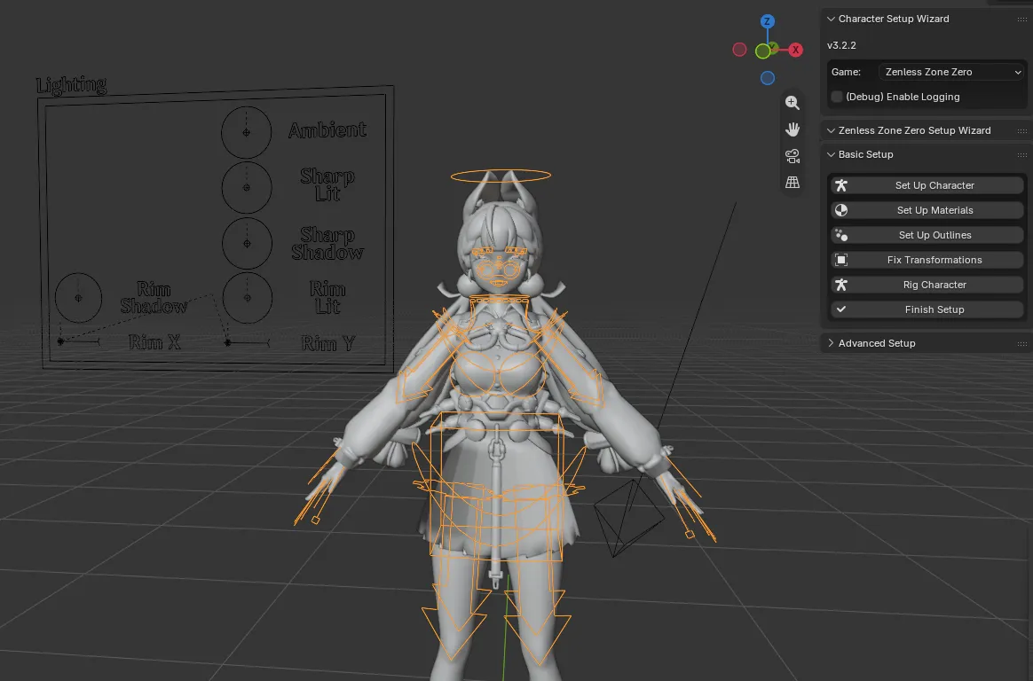Image resolution: width=1033 pixels, height=681 pixels.
Task: Click the Set Up Character button
Action: coord(927,185)
